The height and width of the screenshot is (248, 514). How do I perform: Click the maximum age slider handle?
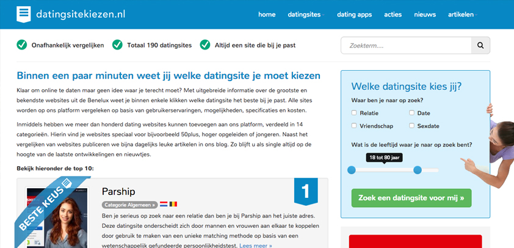pyautogui.click(x=418, y=170)
